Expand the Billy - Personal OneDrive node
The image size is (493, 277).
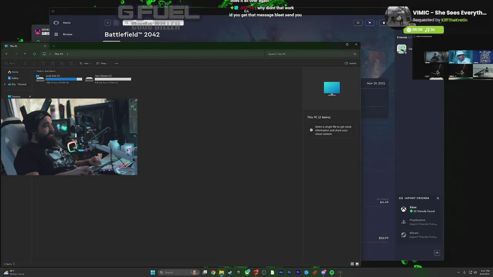point(5,84)
